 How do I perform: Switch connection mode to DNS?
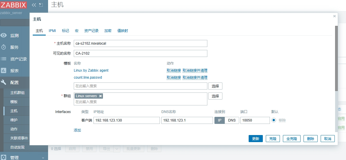(232, 120)
